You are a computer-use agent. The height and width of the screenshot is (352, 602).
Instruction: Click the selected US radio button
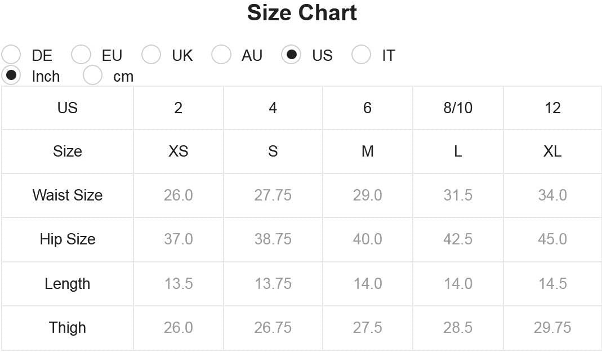click(291, 54)
